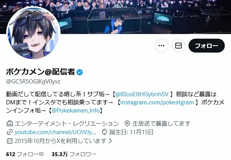Expand the join-date details chevron
This screenshot has height=160, width=231.
110,141
